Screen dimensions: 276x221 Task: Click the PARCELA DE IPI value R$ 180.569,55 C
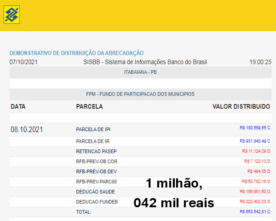pos(255,128)
